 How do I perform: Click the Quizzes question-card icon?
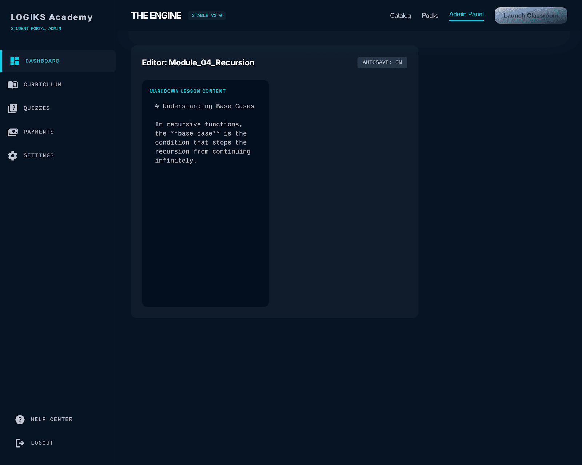pos(13,109)
